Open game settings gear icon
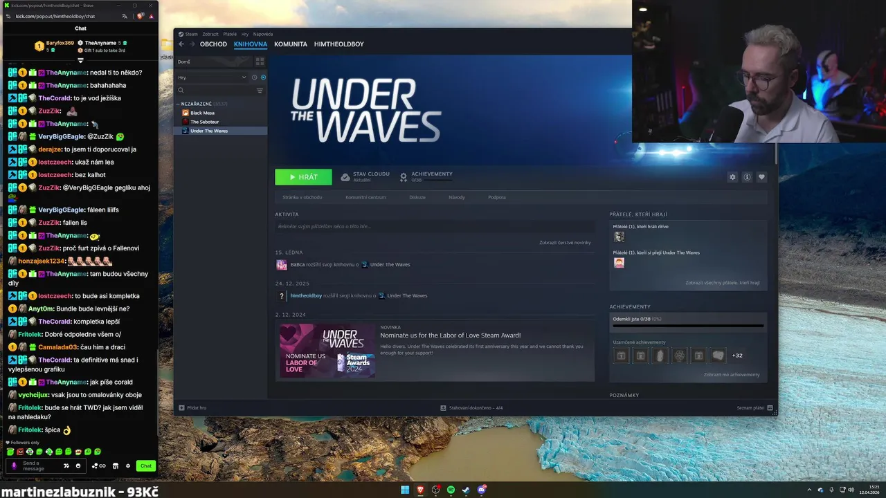 point(732,177)
